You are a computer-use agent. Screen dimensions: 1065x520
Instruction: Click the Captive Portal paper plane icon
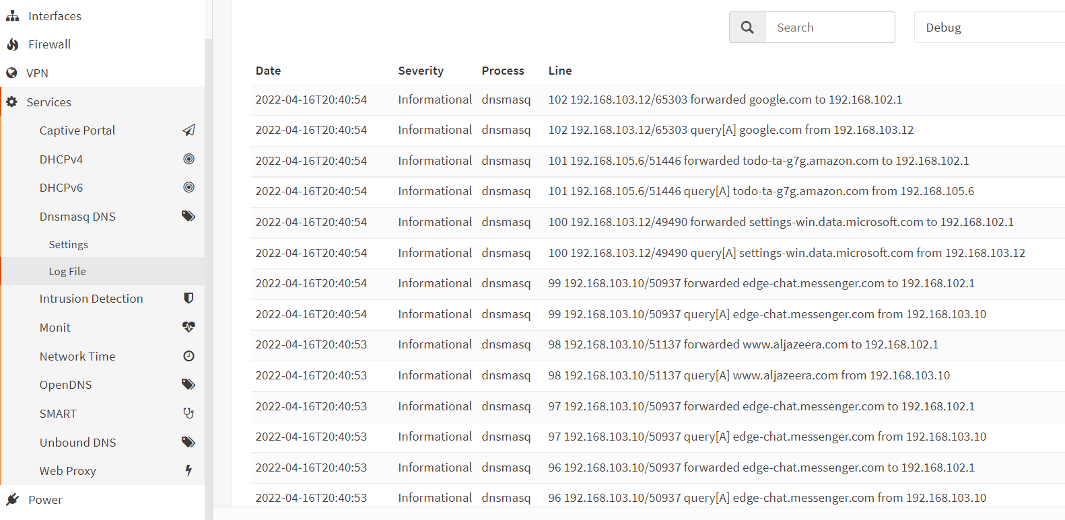tap(188, 131)
